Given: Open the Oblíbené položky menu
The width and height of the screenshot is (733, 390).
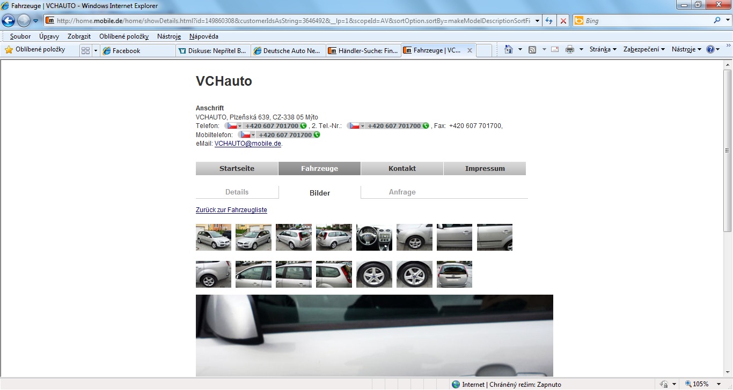Looking at the screenshot, I should tap(124, 36).
